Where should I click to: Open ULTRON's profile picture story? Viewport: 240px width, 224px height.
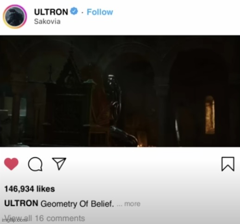(x=15, y=17)
